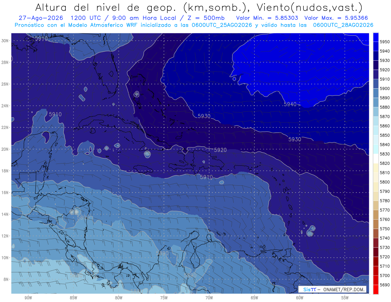
Task: Pick the white legend swatch between 5820 and 5830
Action: pyautogui.click(x=376, y=158)
